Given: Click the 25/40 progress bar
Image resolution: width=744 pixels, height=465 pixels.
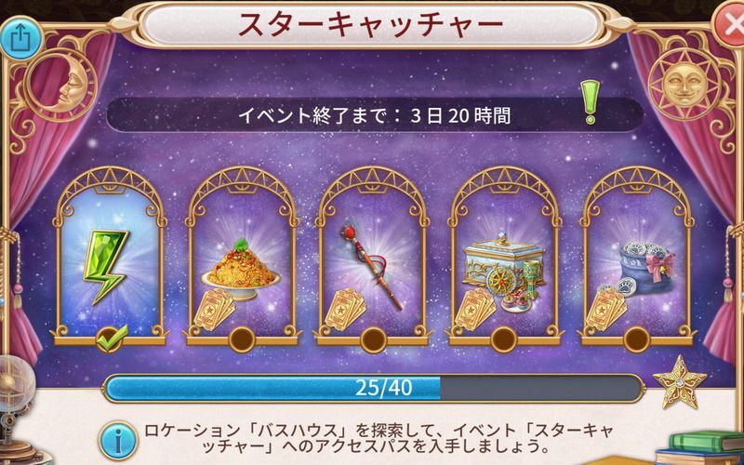Looking at the screenshot, I should point(374,389).
